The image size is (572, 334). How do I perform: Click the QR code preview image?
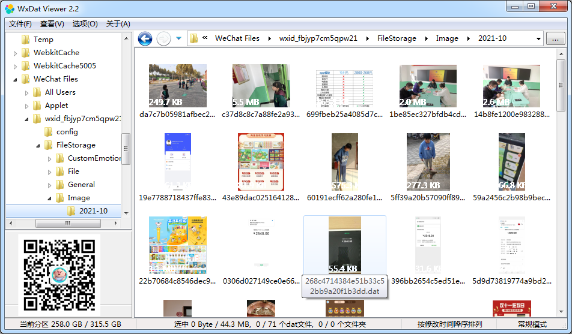(59, 275)
